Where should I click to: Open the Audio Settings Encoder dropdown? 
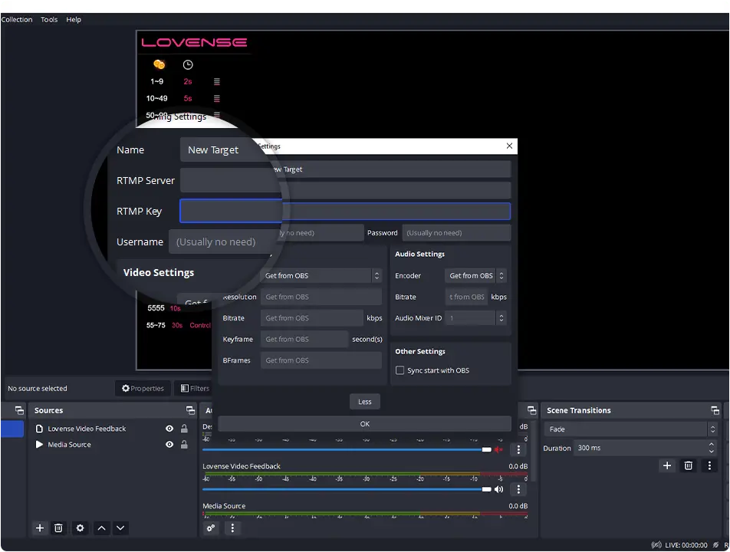(x=475, y=275)
